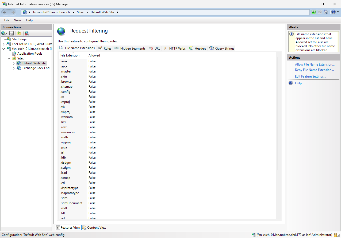
Task: Collapse the fsn-exch-01.lan.nobrac.ch tree node
Action: (3, 49)
